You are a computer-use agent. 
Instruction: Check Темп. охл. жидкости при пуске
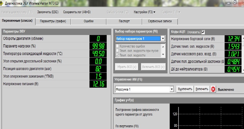(117, 51)
